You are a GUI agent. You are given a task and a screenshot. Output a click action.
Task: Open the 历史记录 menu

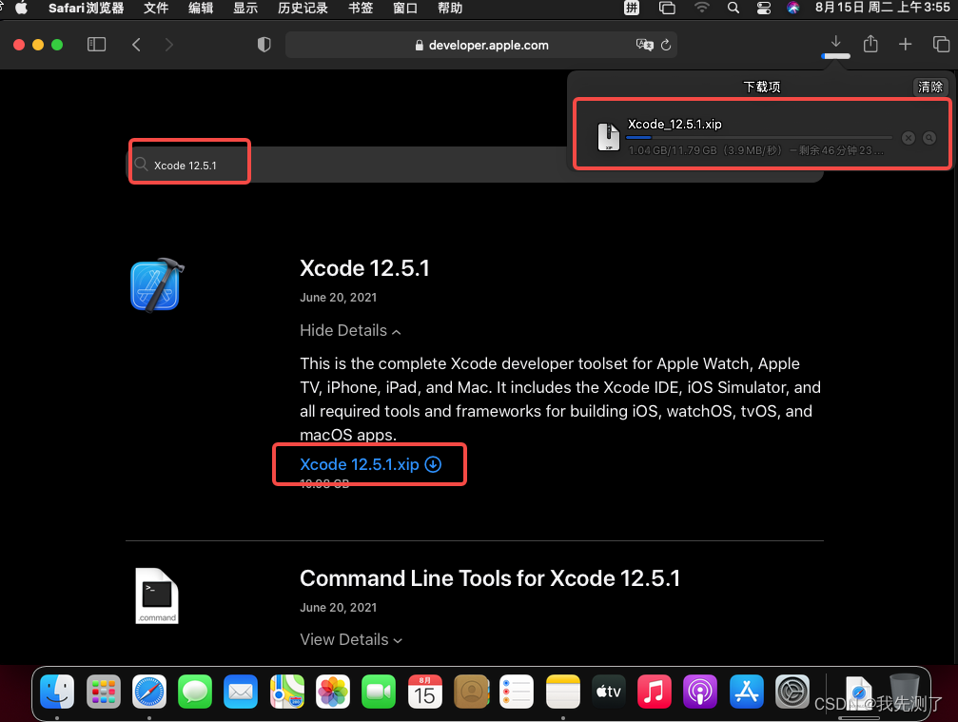303,8
